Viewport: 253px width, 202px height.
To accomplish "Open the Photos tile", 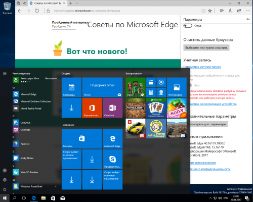I will click(177, 87).
